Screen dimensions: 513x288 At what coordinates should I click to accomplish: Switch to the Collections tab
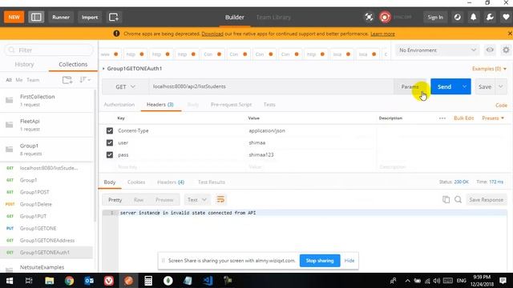[73, 64]
